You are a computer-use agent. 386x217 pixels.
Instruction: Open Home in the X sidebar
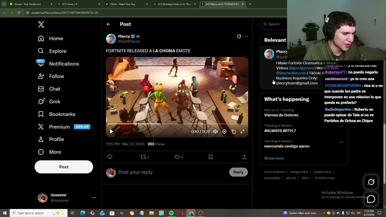[50, 39]
